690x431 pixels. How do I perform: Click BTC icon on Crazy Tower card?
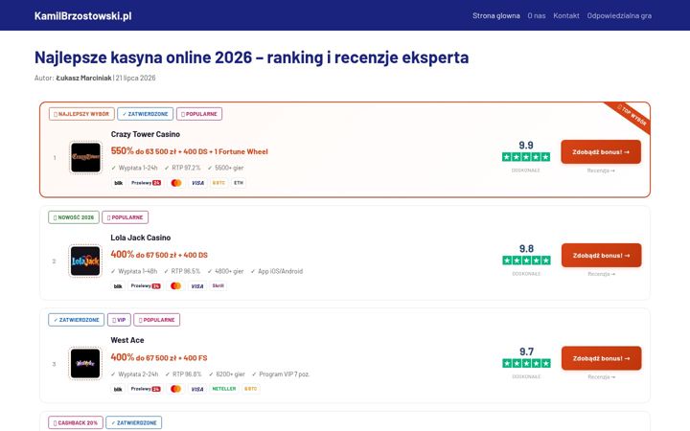218,183
